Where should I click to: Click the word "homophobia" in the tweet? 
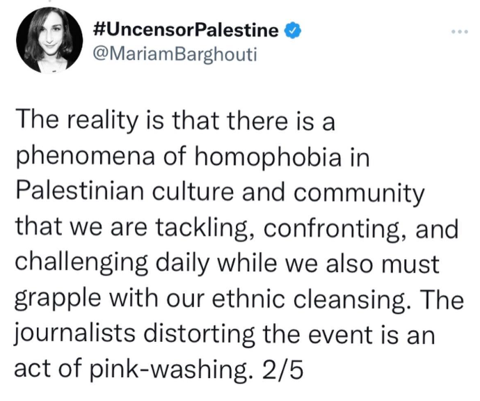pos(268,157)
